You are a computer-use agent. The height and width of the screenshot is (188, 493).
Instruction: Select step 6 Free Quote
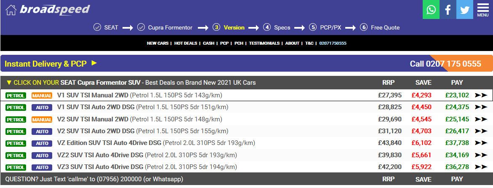[x=380, y=27]
